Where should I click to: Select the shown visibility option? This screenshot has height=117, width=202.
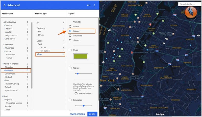click(70, 40)
